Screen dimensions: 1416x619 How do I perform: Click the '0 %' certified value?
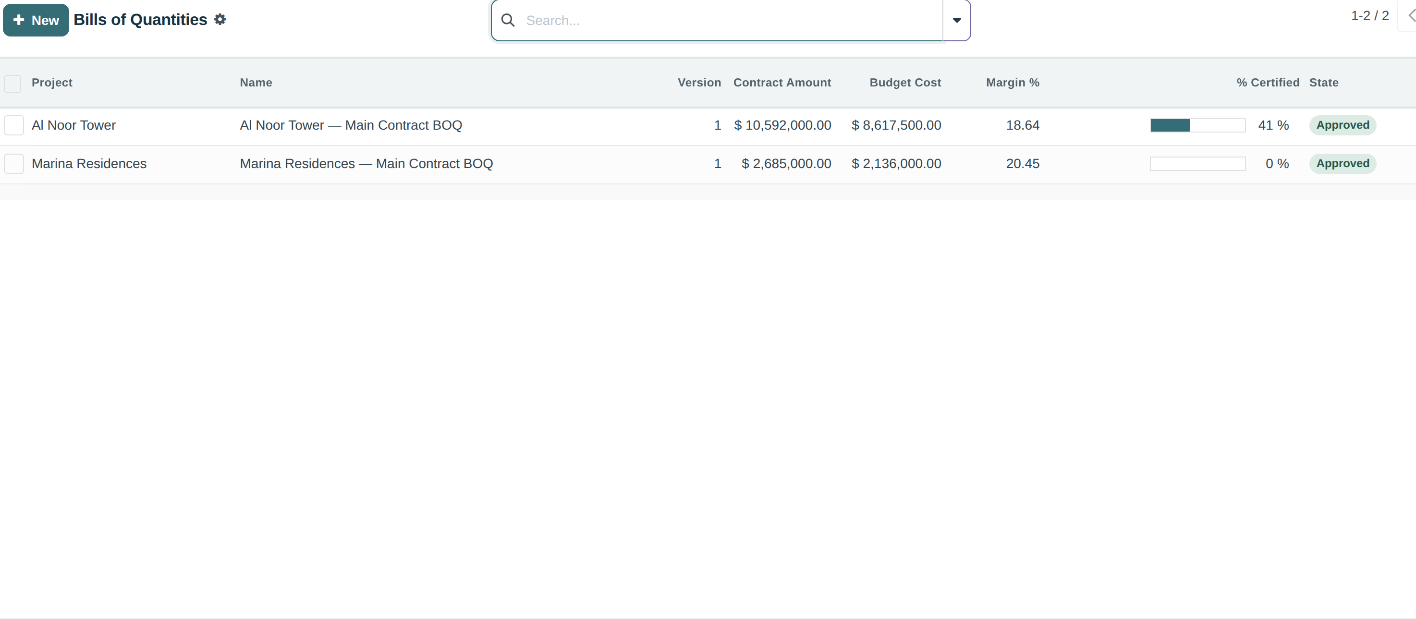1277,164
